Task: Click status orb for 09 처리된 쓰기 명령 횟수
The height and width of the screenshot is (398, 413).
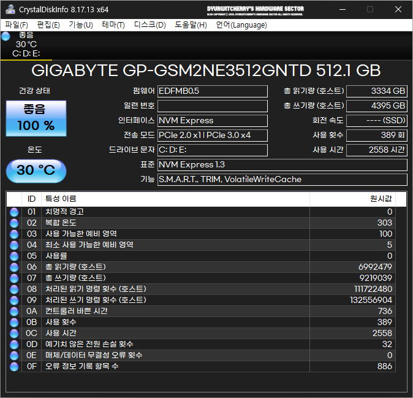Action: (14, 300)
